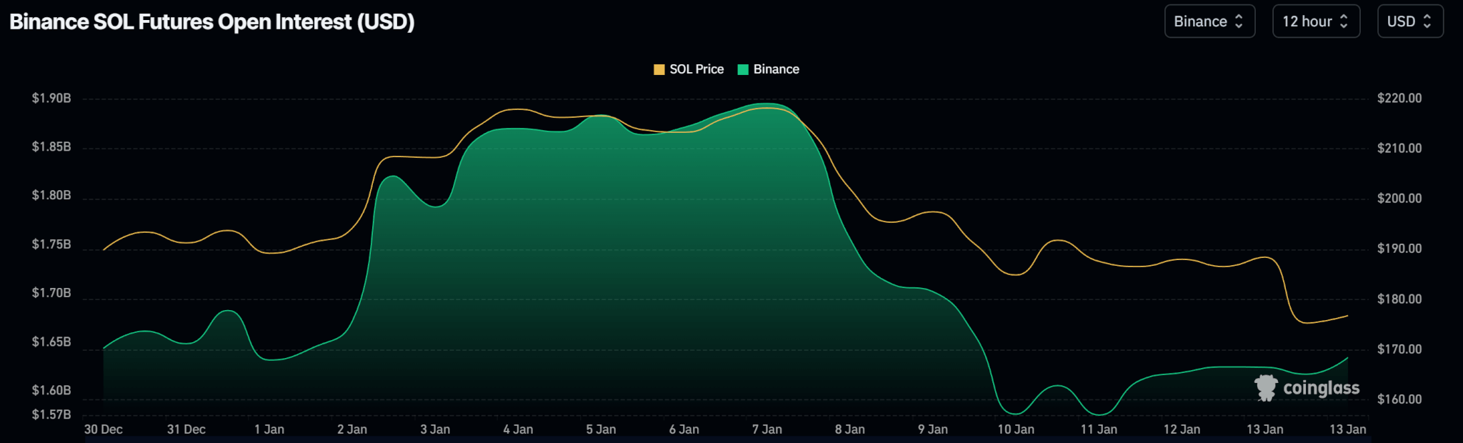
Task: Click the coinglass logo mascot icon
Action: (x=1266, y=388)
